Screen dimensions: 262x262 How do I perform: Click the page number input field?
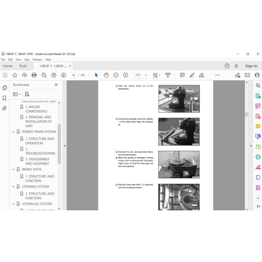coord(74,75)
